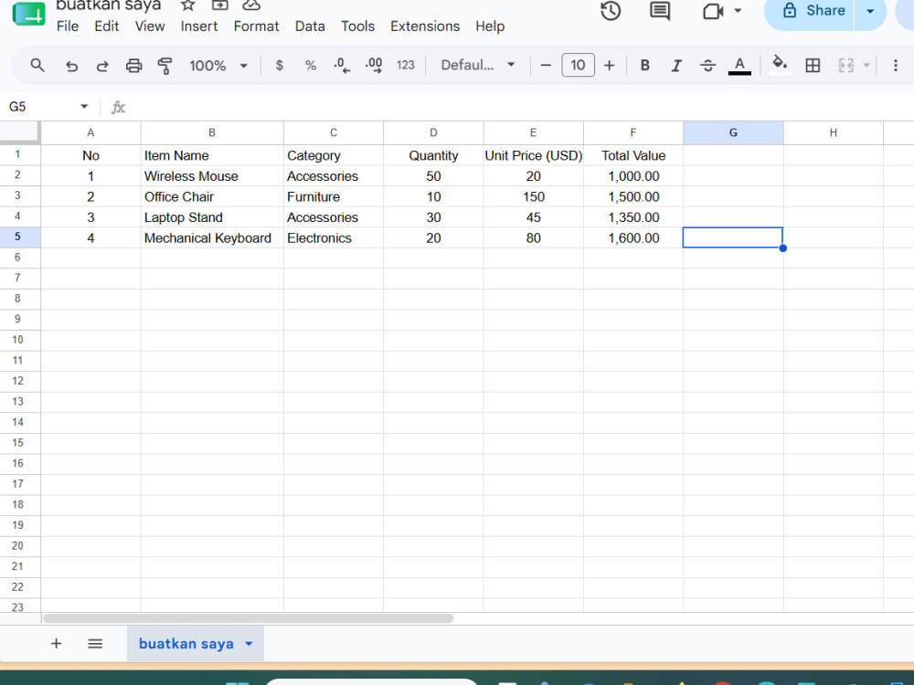Image resolution: width=914 pixels, height=685 pixels.
Task: Expand merge cells options arrow
Action: point(866,65)
